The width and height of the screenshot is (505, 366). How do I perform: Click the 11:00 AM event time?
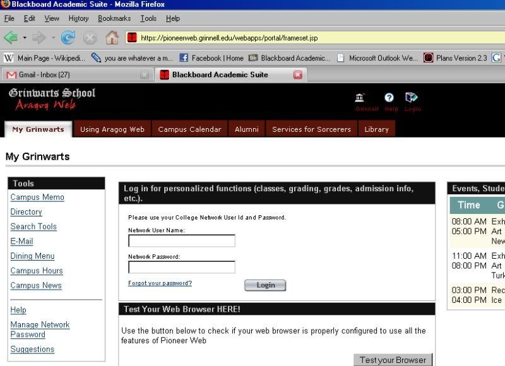coord(469,256)
